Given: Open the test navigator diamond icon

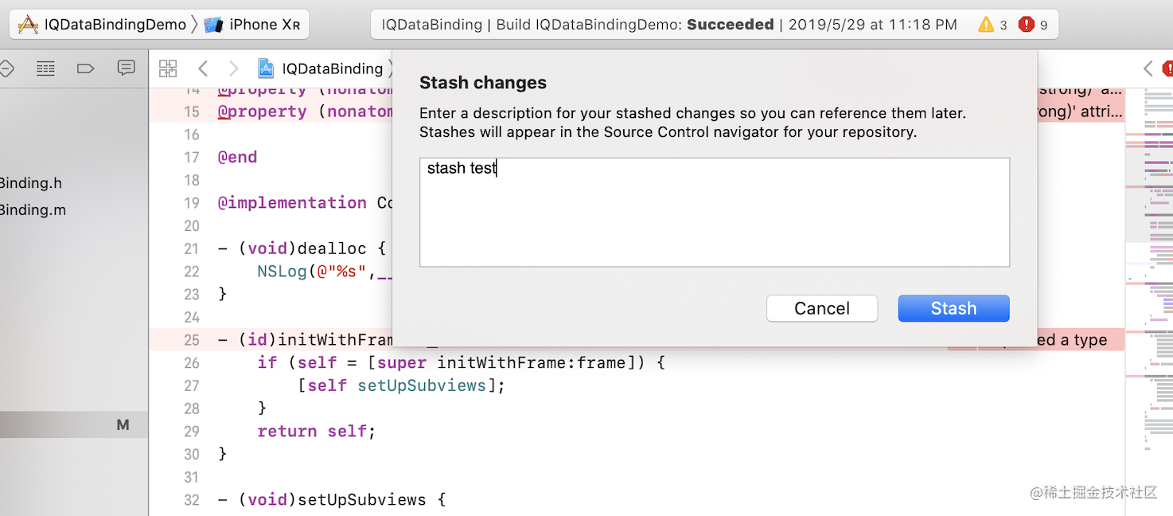Looking at the screenshot, I should pyautogui.click(x=5, y=68).
